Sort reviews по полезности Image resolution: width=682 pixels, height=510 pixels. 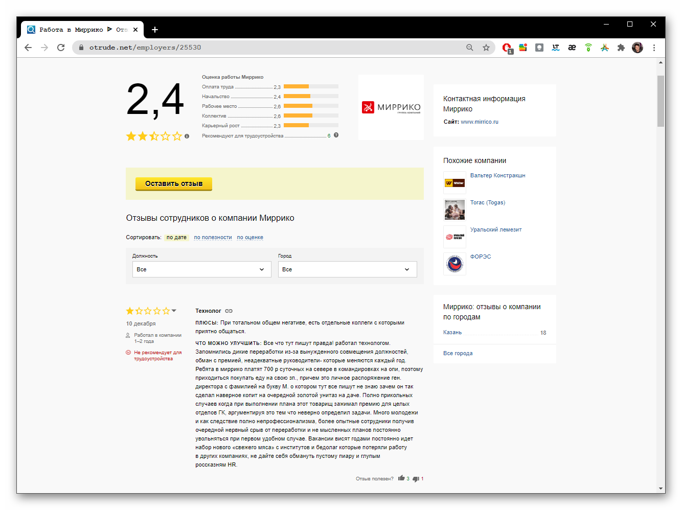pos(213,237)
